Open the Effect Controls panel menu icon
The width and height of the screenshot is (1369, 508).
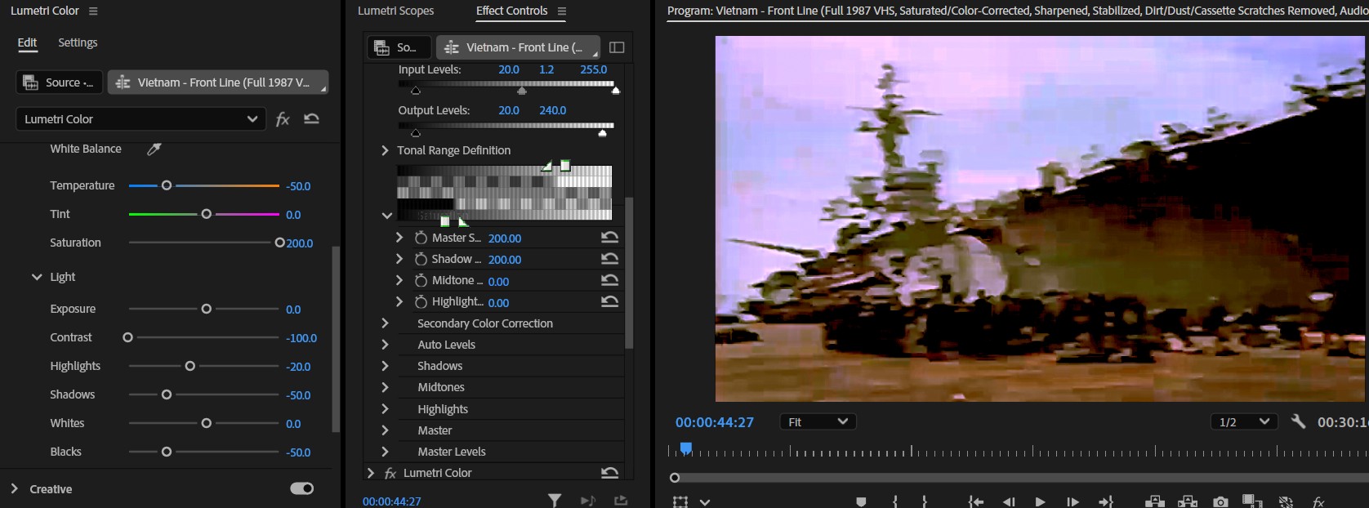(x=562, y=11)
